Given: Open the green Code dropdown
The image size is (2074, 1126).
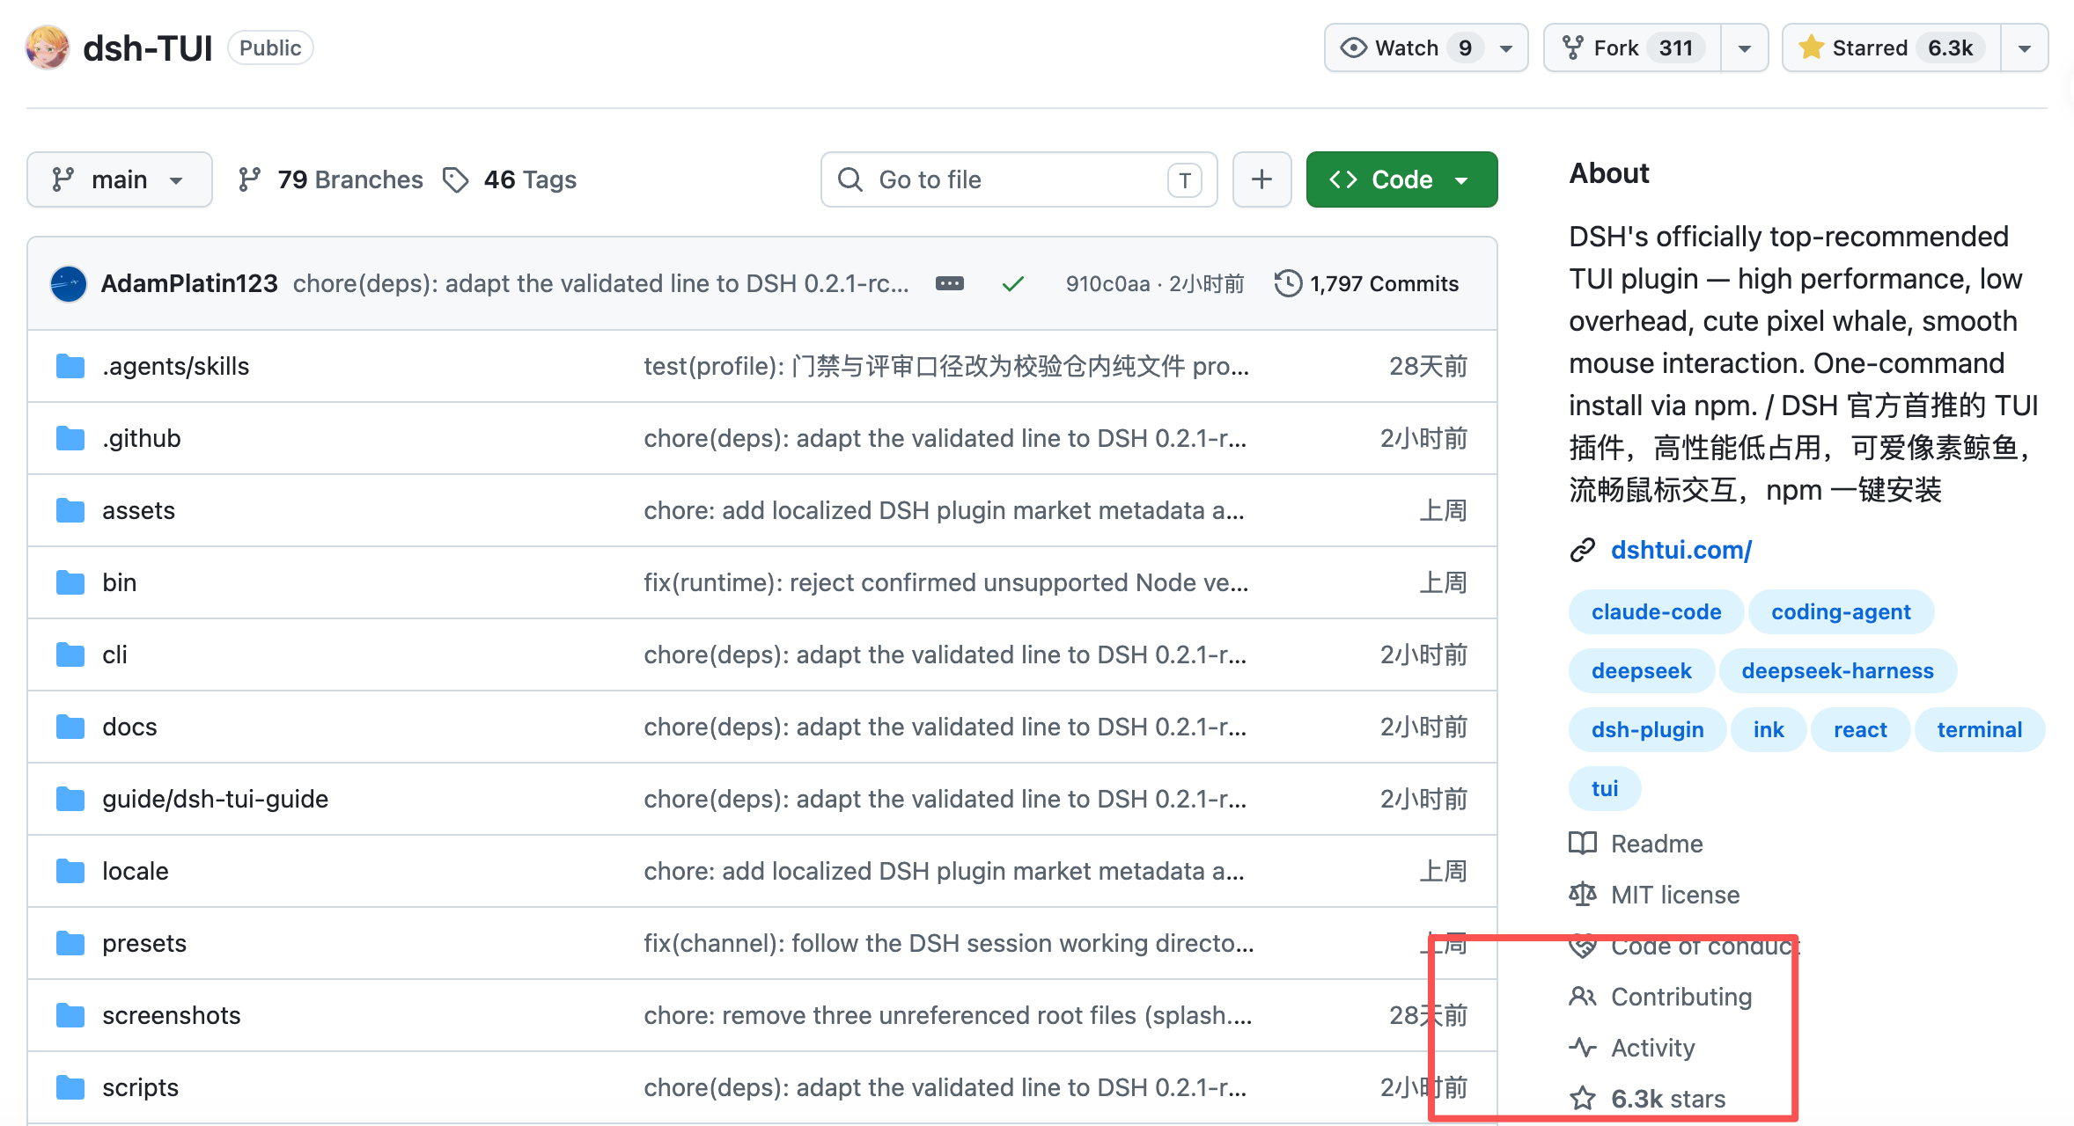Looking at the screenshot, I should pos(1401,179).
